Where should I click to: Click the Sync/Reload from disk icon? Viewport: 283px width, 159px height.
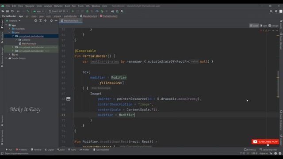tap(12, 11)
